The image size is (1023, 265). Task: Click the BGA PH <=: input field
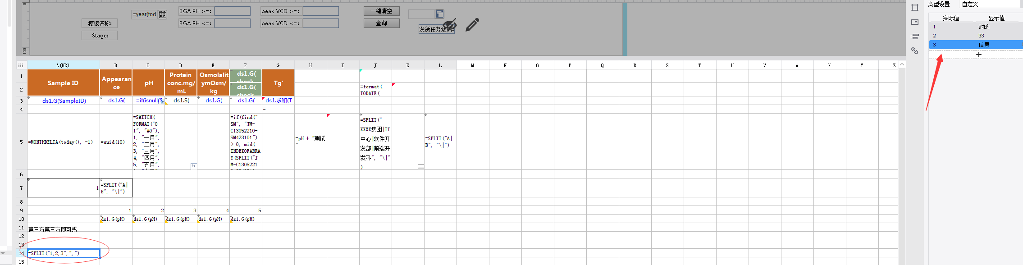coord(233,23)
